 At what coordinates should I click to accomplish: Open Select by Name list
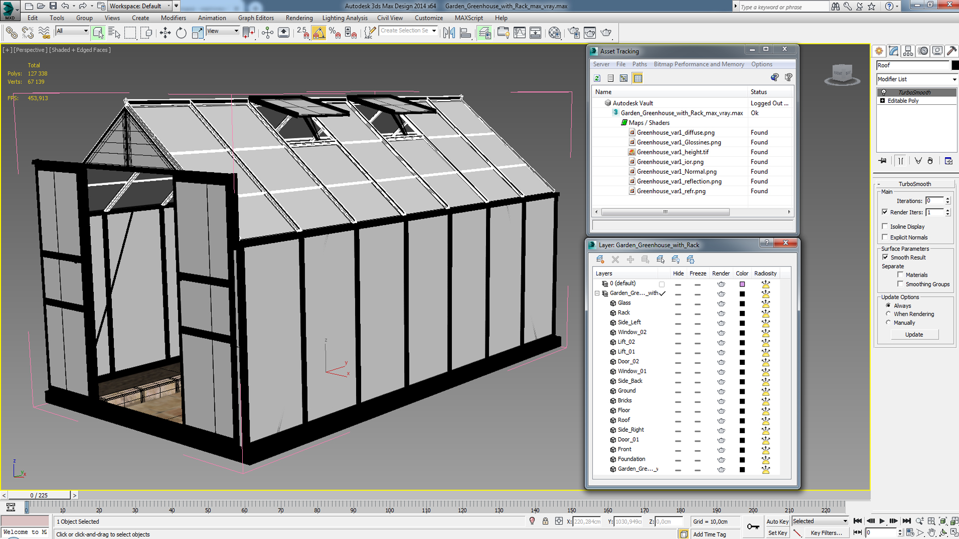coord(114,33)
